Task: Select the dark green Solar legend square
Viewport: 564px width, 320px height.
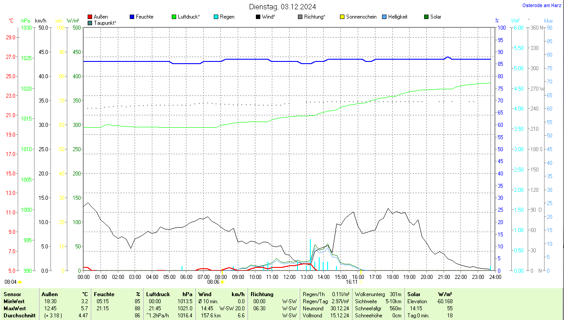Action: [x=426, y=17]
